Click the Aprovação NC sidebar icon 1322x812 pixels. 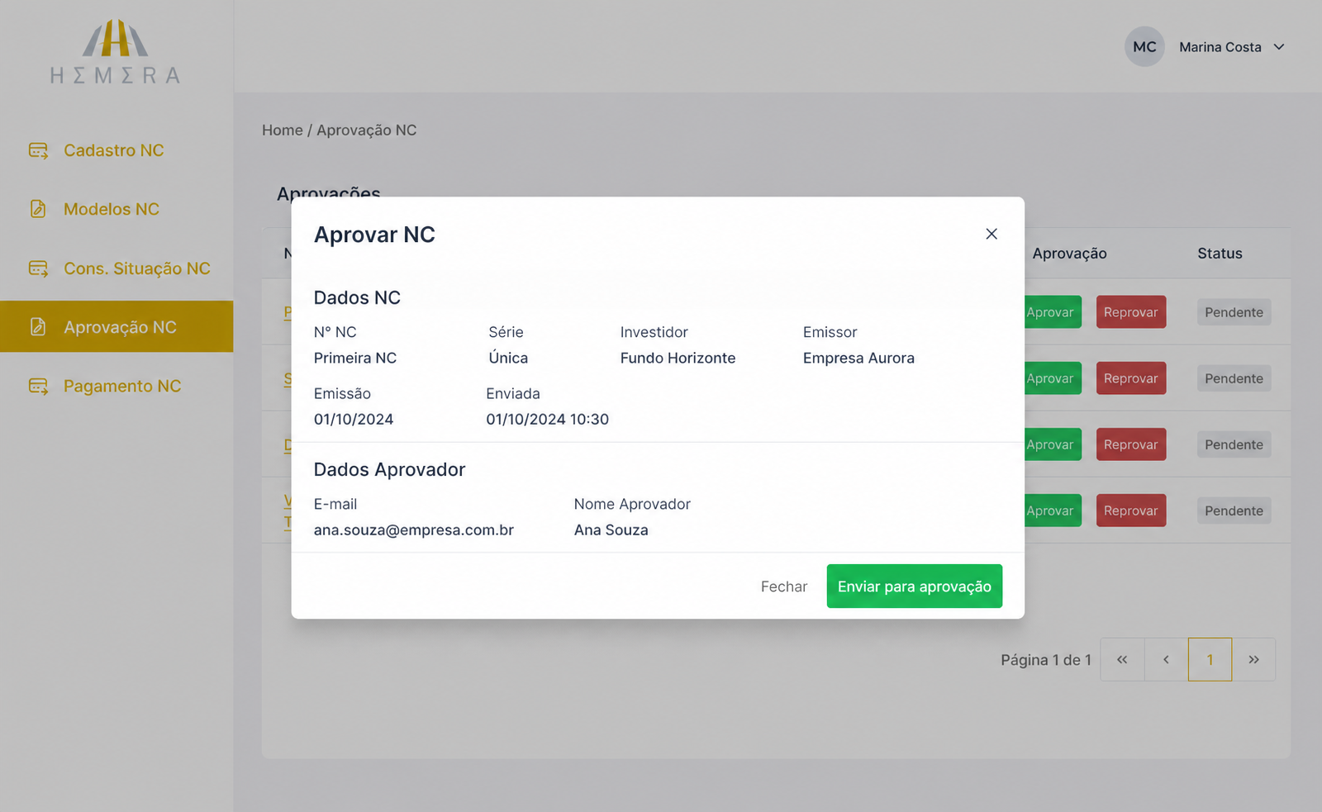[x=38, y=327]
